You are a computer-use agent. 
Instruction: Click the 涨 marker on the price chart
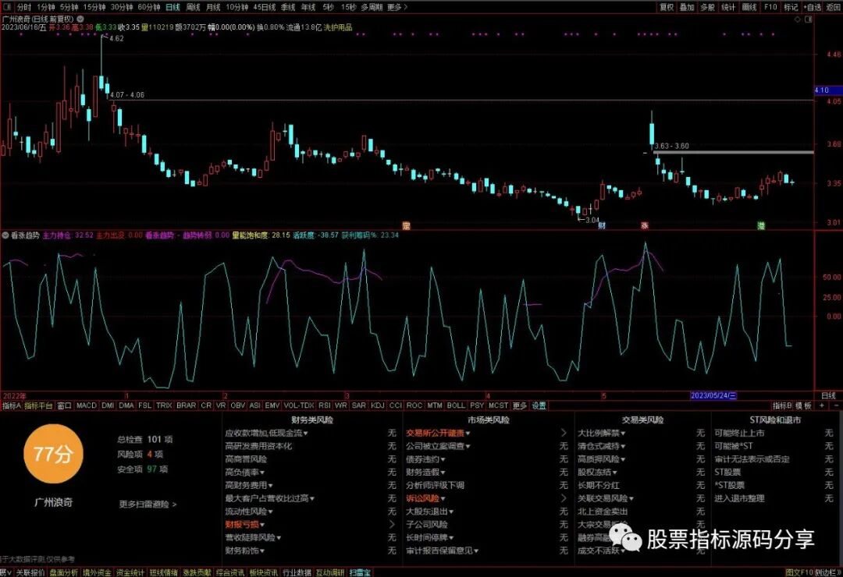click(x=644, y=225)
